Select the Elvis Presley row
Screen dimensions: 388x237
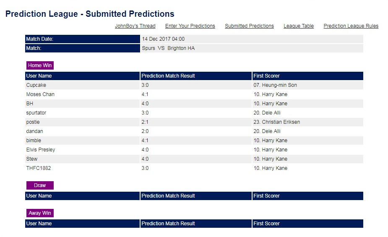point(194,150)
